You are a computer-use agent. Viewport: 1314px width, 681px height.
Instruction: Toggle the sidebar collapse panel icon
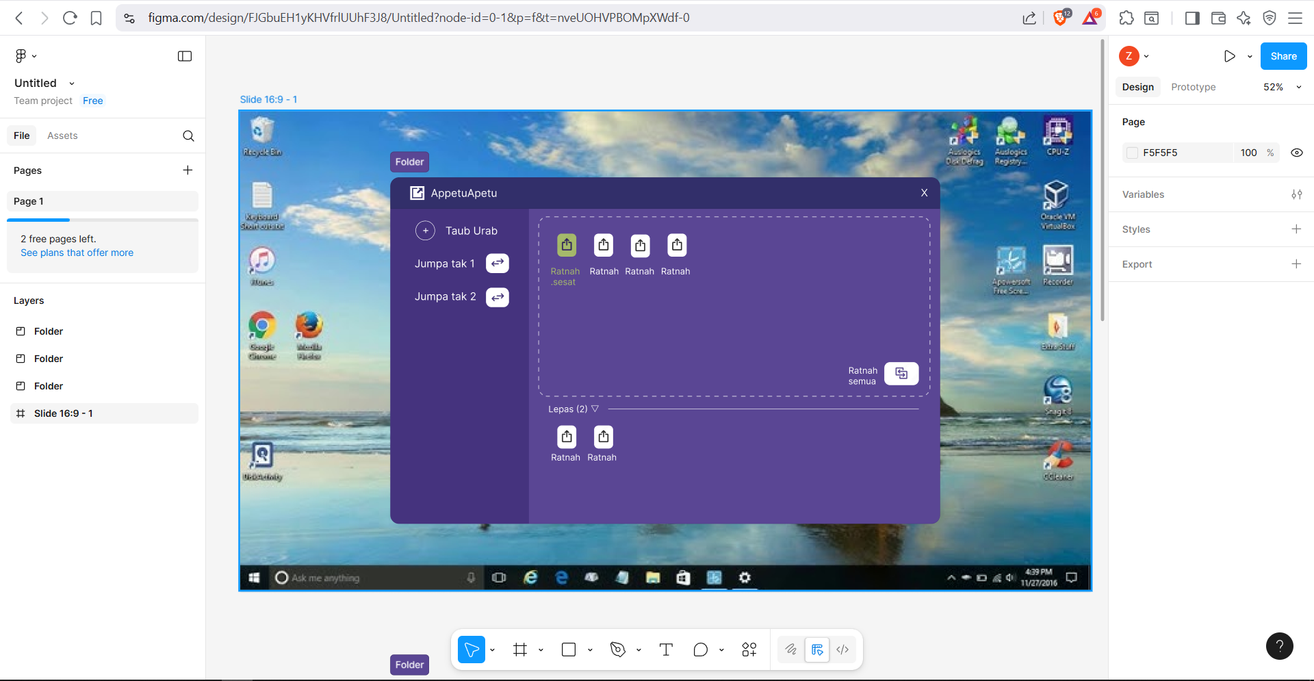[185, 56]
